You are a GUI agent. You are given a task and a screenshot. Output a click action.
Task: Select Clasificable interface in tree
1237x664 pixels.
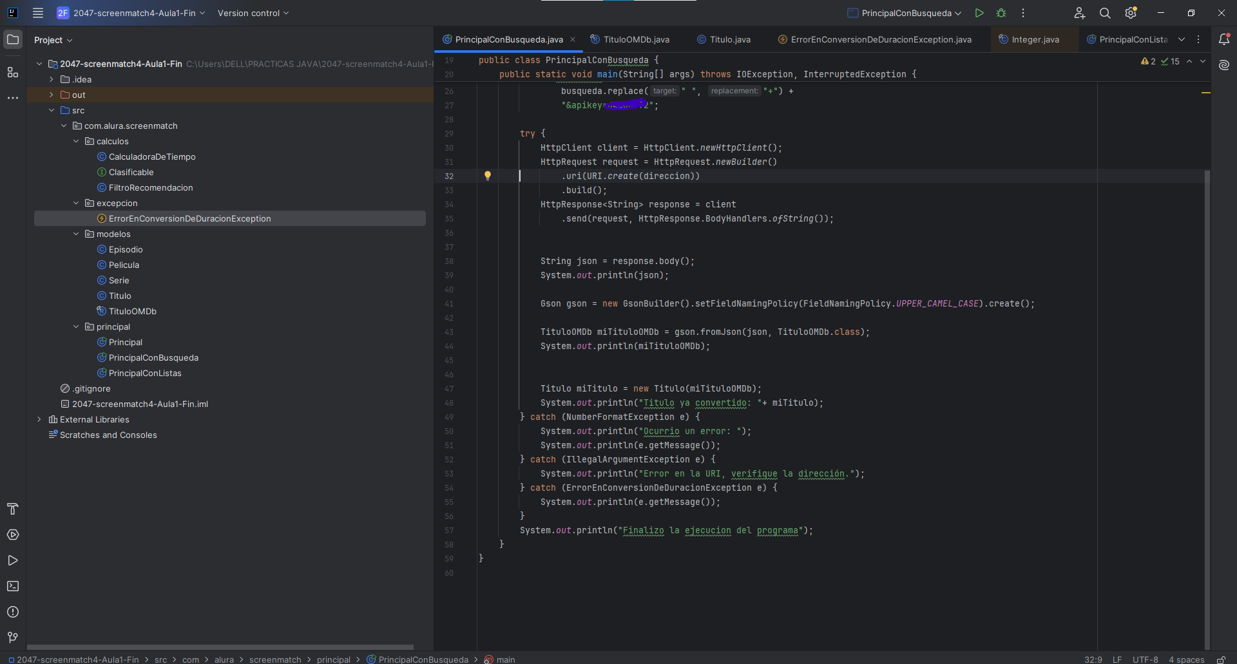pos(131,172)
